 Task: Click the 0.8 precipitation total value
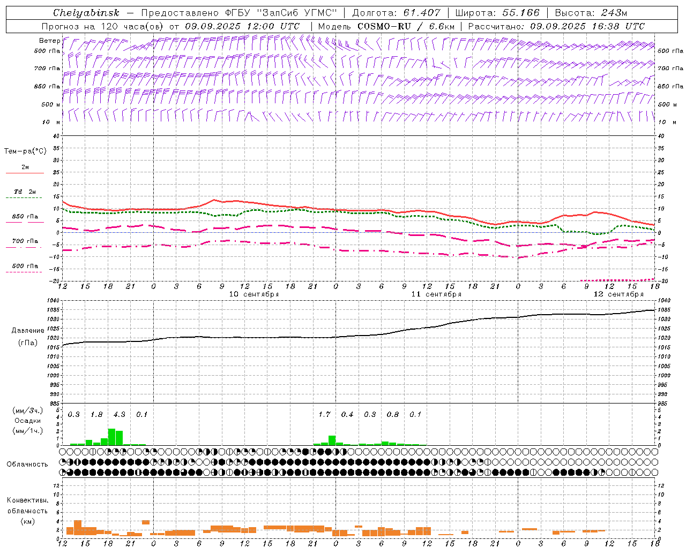point(393,414)
